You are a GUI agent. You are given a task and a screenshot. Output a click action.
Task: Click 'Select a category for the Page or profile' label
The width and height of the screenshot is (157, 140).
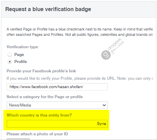coord(45,97)
